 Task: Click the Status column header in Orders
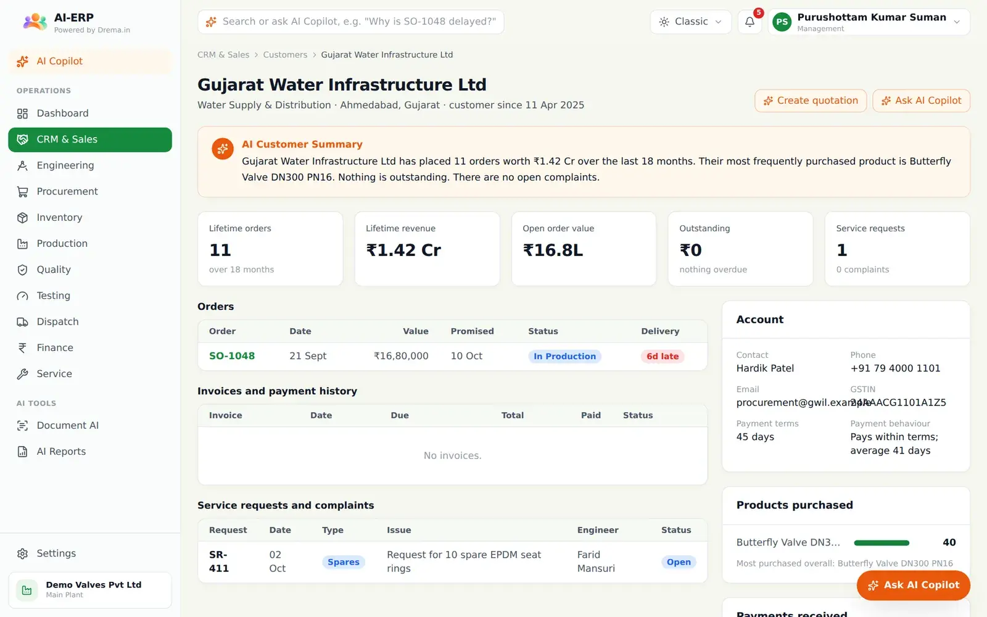coord(543,331)
